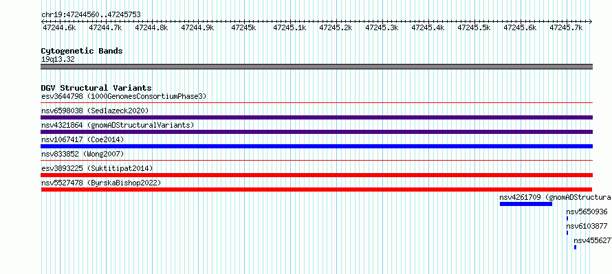
Task: Click the gray 19q13.32 cytogenetic band bar
Action: 316,67
